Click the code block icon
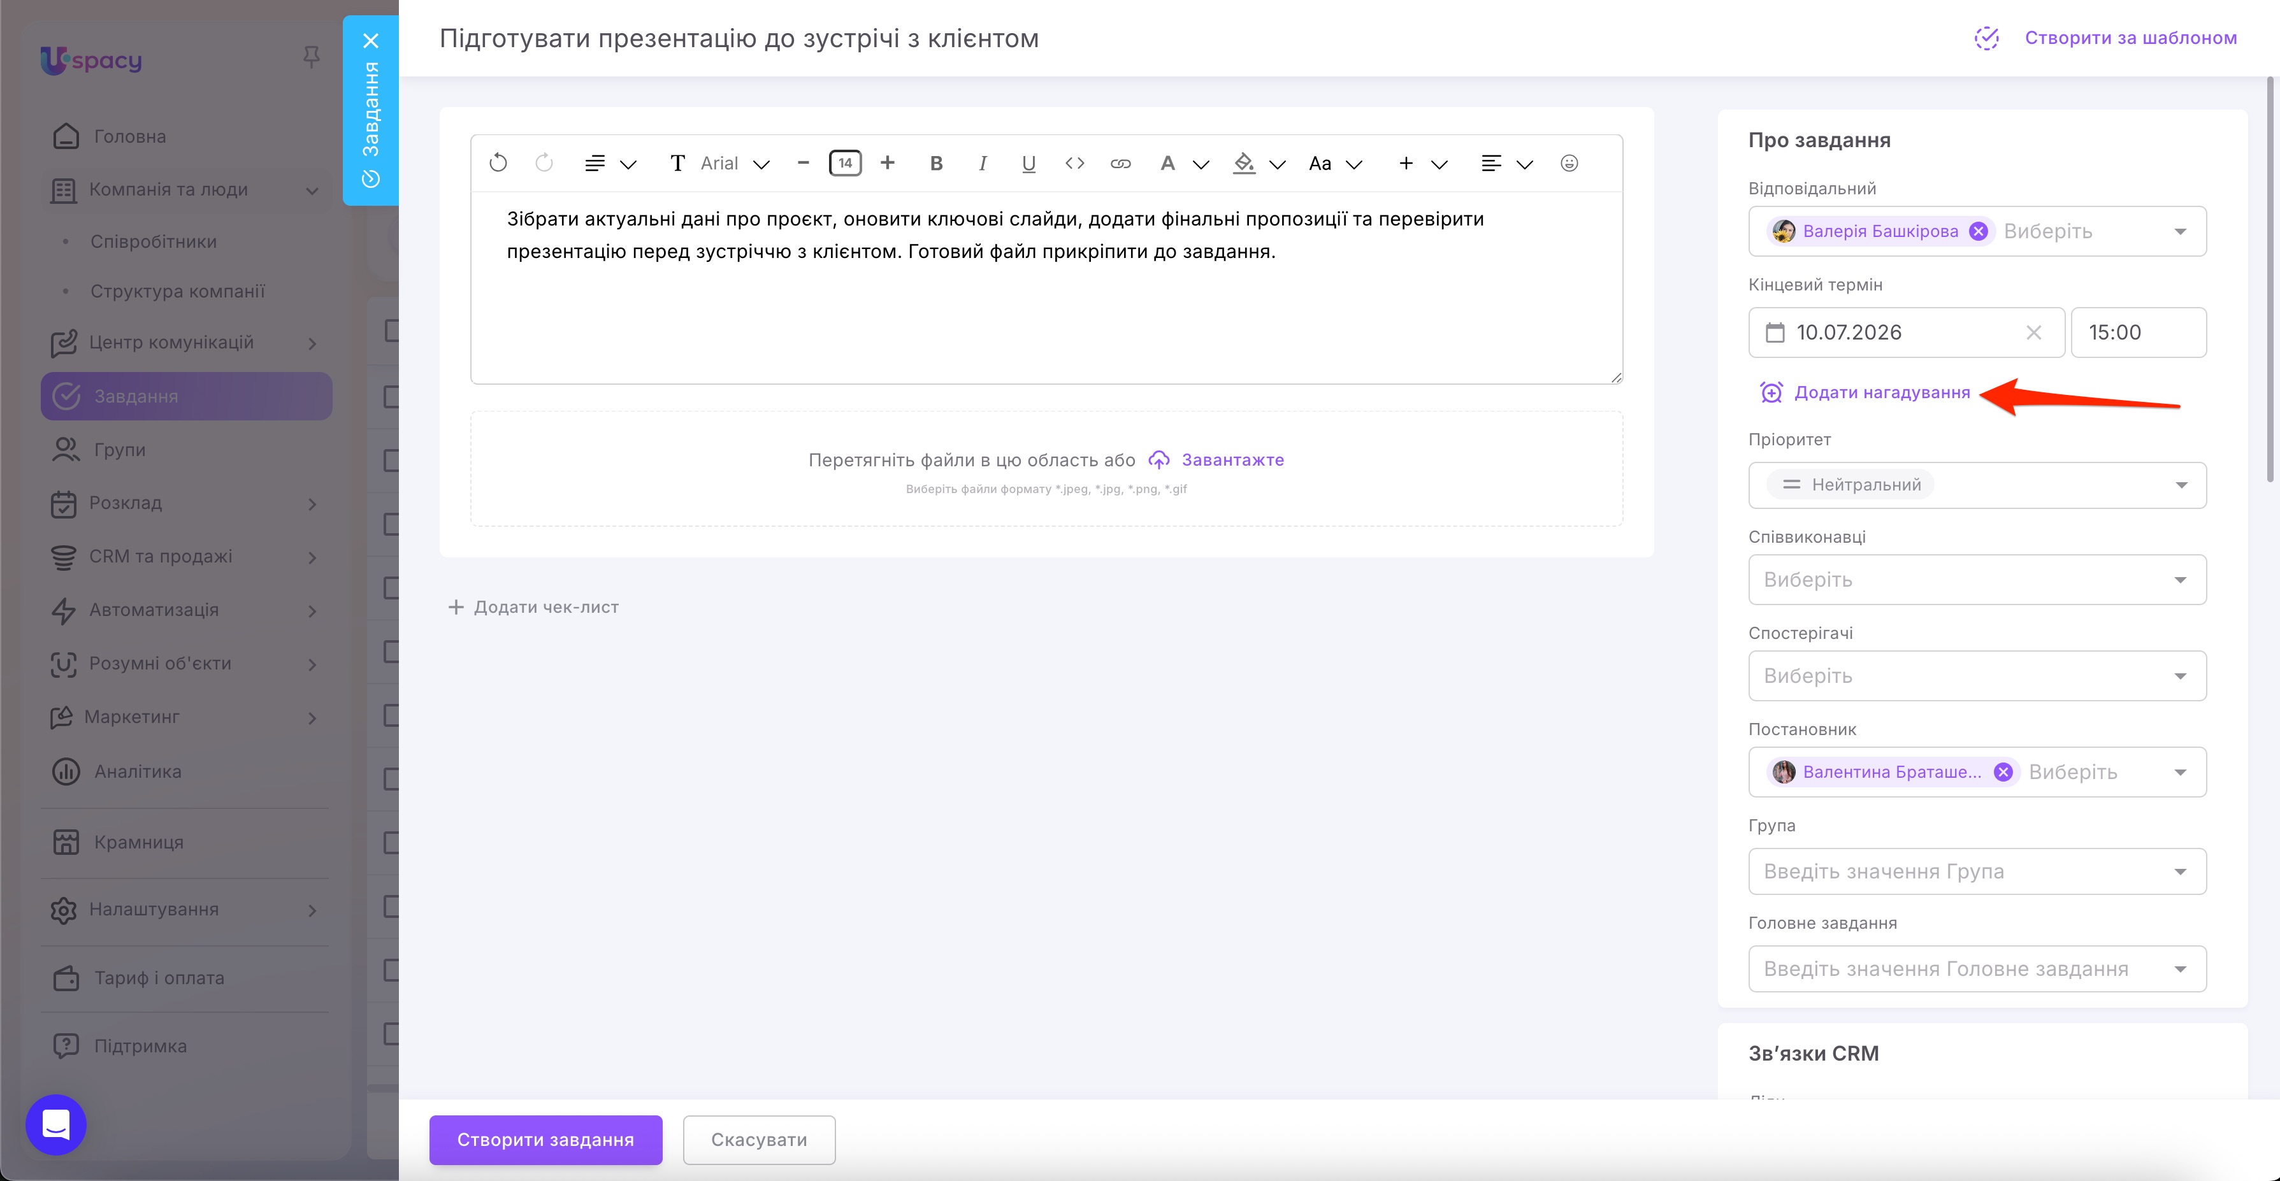Screen dimensions: 2280x1181 pyautogui.click(x=1074, y=163)
